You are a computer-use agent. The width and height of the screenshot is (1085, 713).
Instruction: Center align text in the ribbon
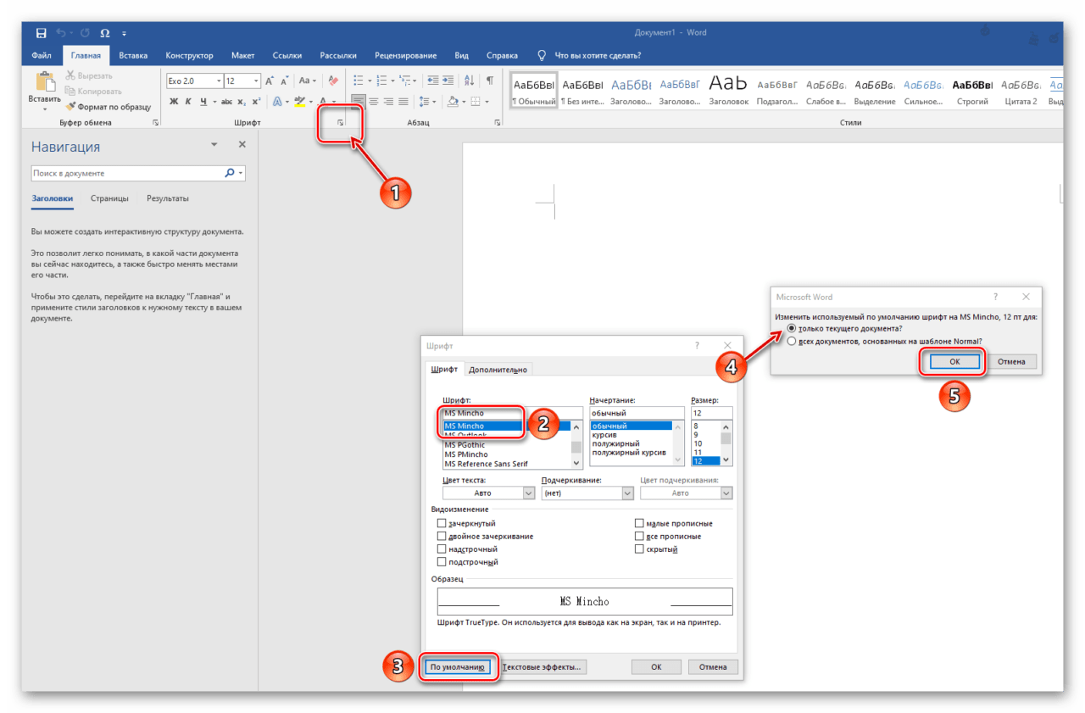click(x=374, y=102)
